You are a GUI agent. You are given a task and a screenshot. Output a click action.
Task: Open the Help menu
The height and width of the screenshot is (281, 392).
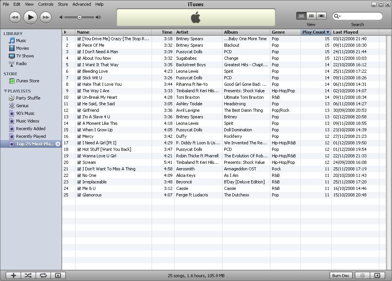tap(99, 4)
